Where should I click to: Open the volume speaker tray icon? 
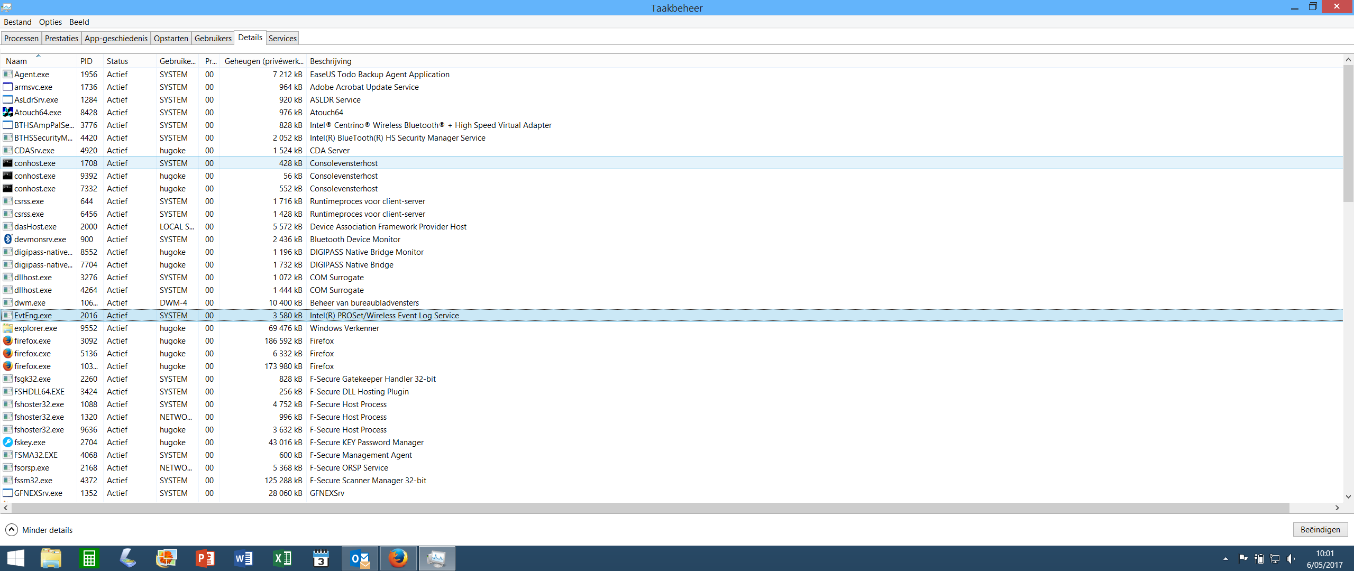[x=1291, y=558]
